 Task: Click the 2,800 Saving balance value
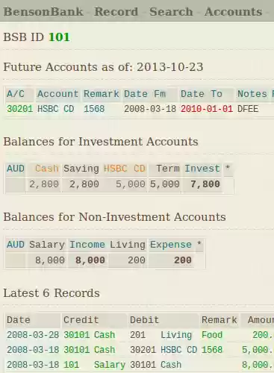pyautogui.click(x=84, y=184)
